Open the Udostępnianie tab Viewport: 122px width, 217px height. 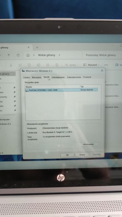coord(58,77)
